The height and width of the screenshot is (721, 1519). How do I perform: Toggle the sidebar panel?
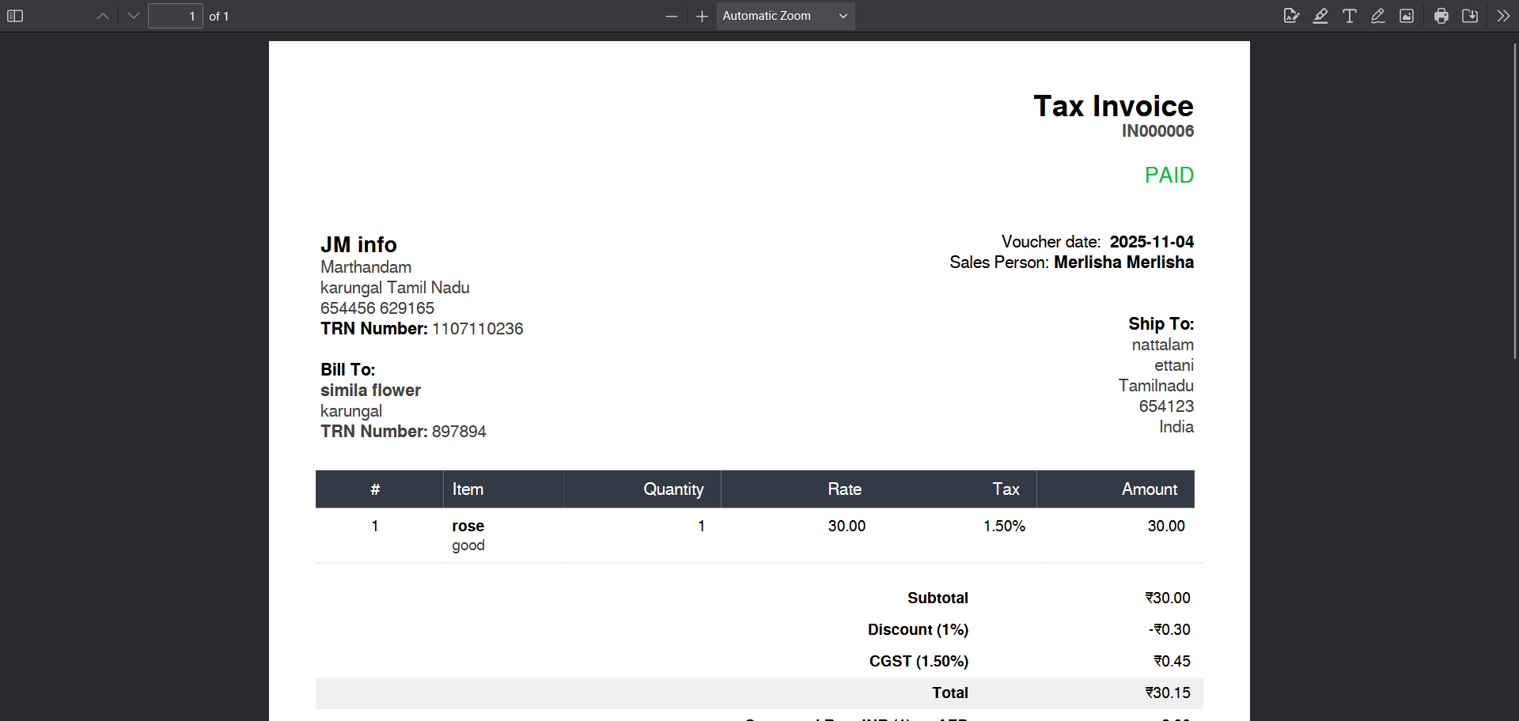tap(15, 16)
